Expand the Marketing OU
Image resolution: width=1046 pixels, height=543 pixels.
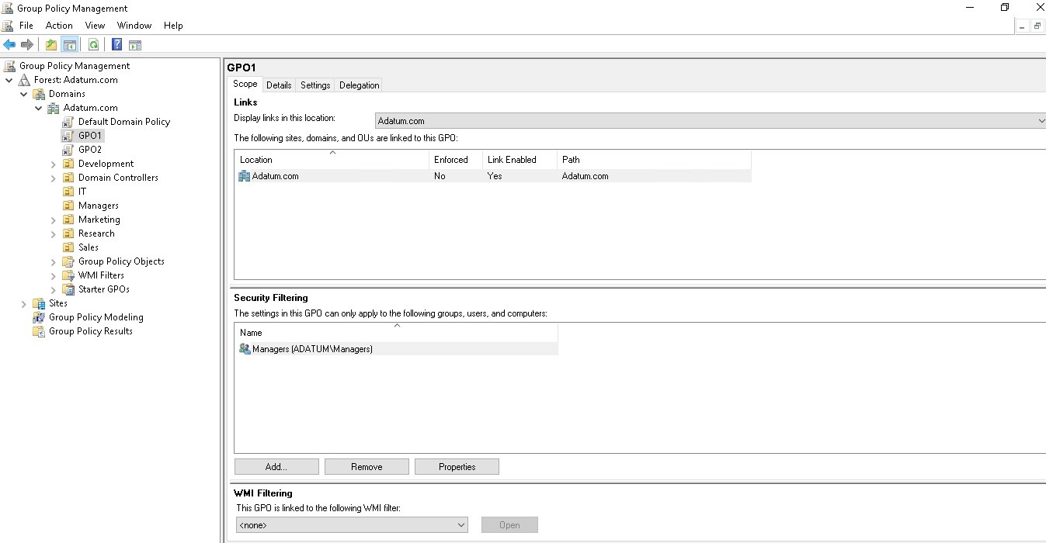point(54,220)
